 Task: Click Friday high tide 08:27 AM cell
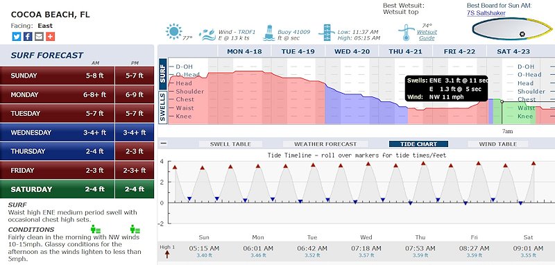pos(475,251)
